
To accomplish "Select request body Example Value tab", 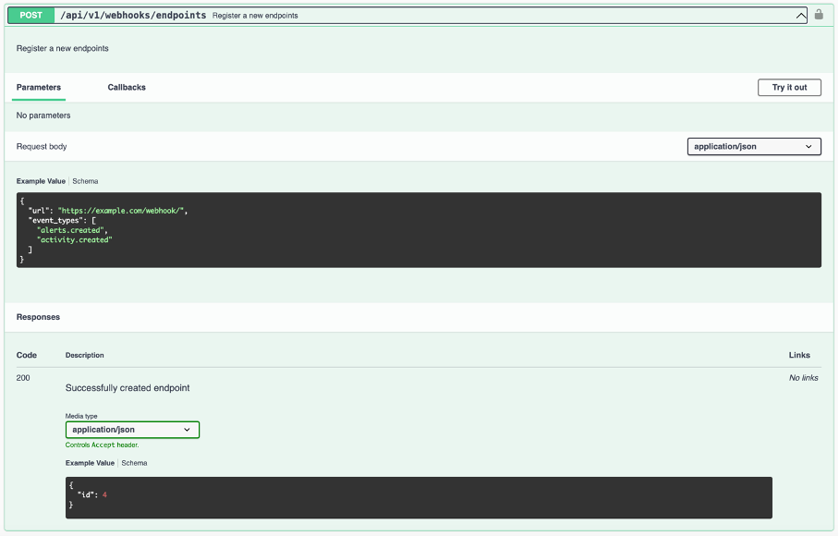I will [41, 181].
